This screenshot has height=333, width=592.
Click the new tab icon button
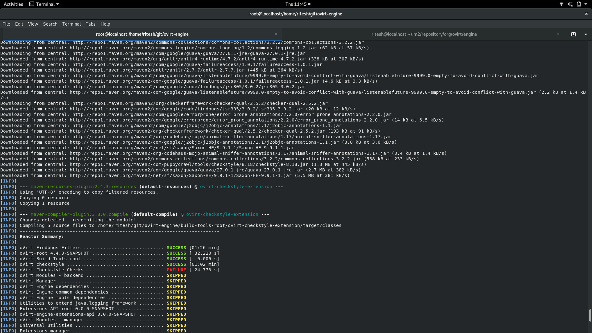(x=573, y=34)
